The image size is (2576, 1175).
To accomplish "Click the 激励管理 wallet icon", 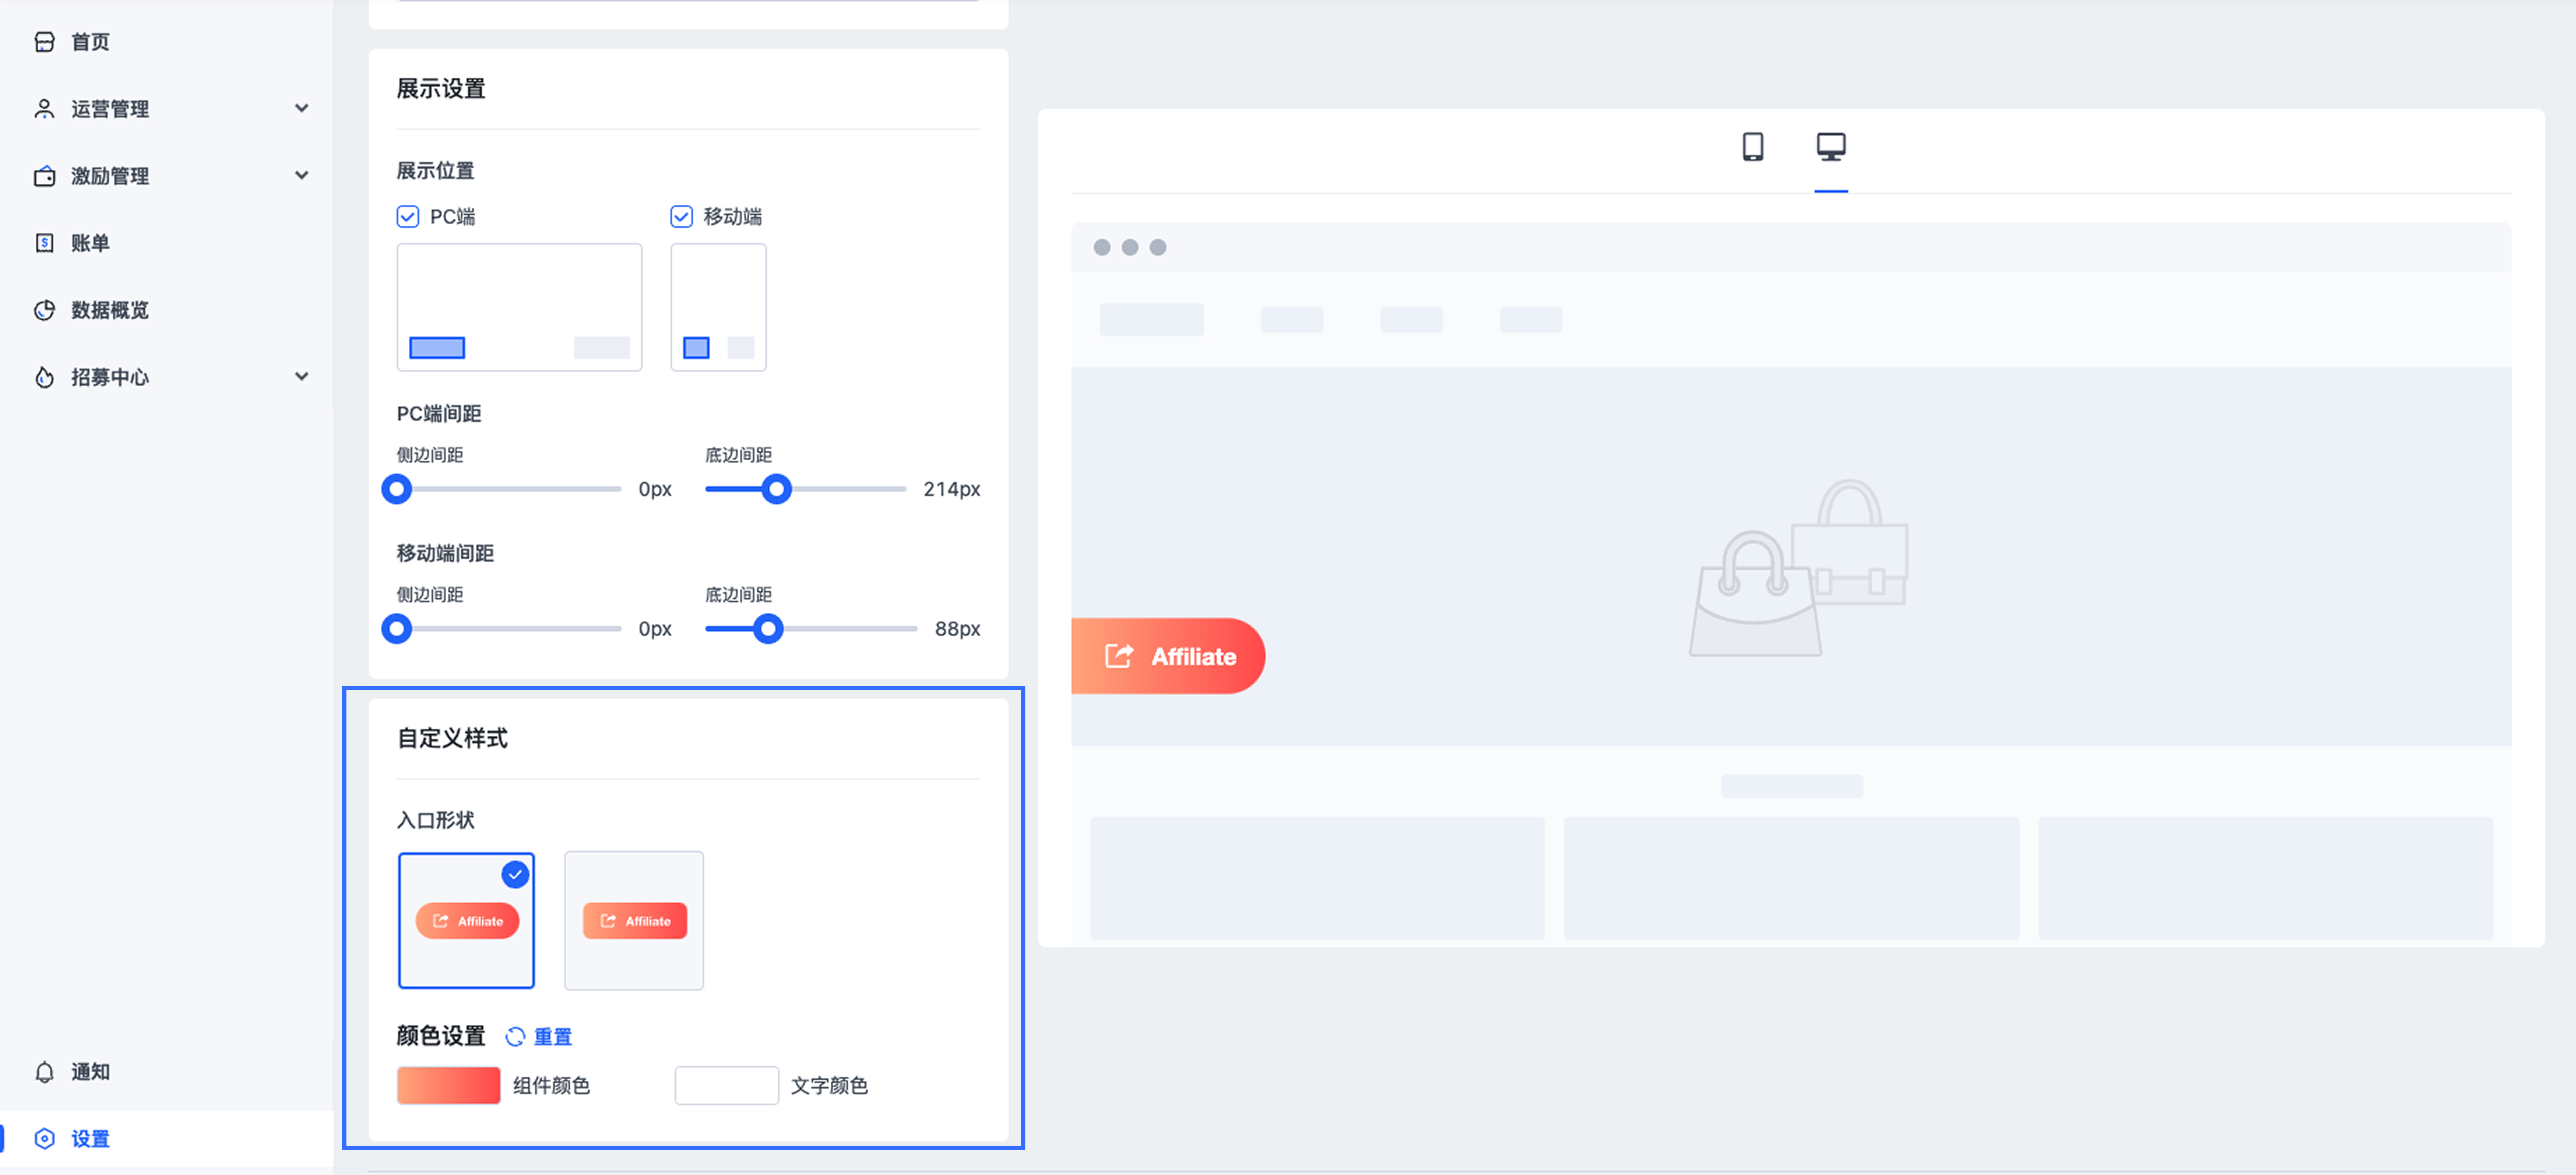I will point(44,176).
